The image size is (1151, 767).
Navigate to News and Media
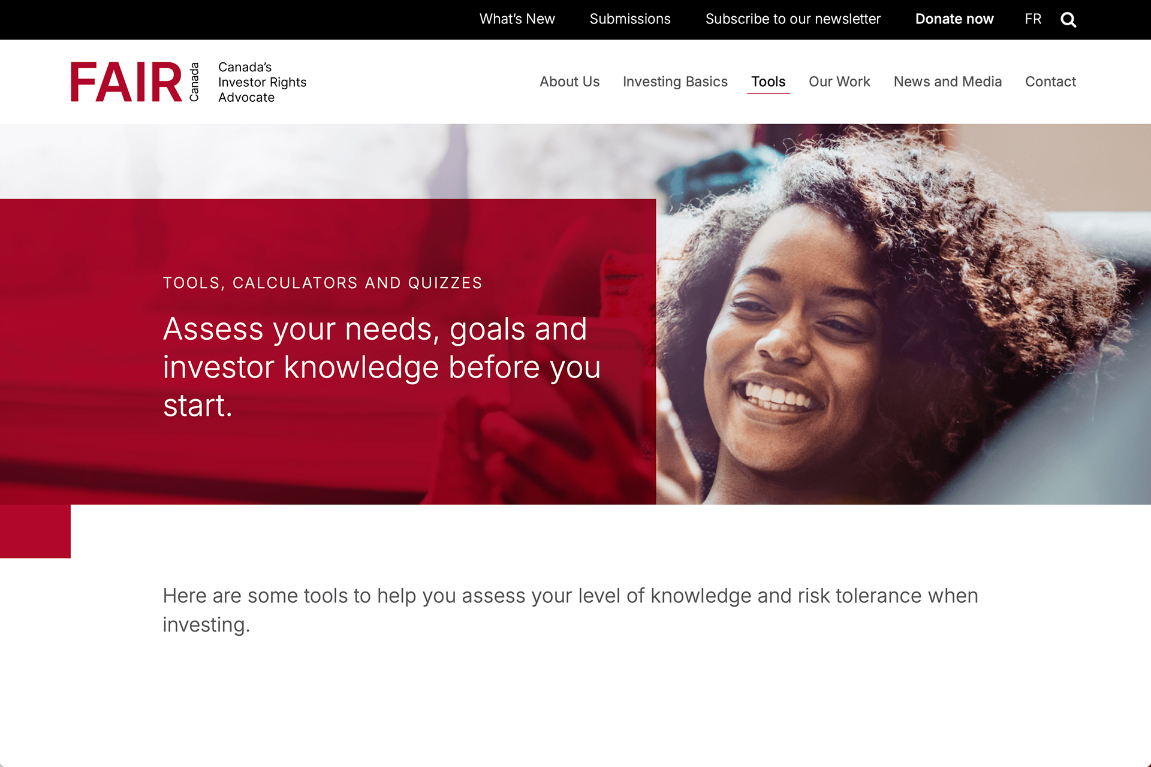coord(947,81)
